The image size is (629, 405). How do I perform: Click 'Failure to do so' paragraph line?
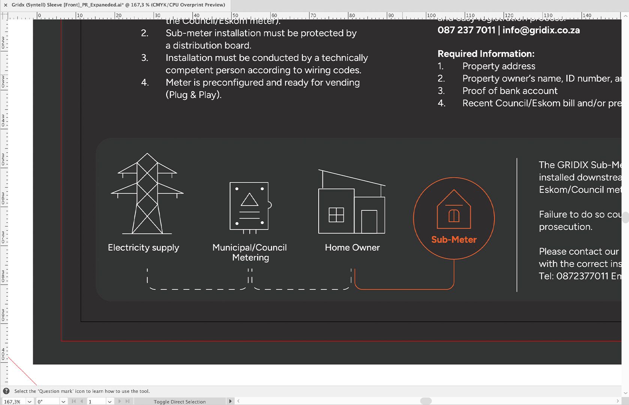coord(580,214)
